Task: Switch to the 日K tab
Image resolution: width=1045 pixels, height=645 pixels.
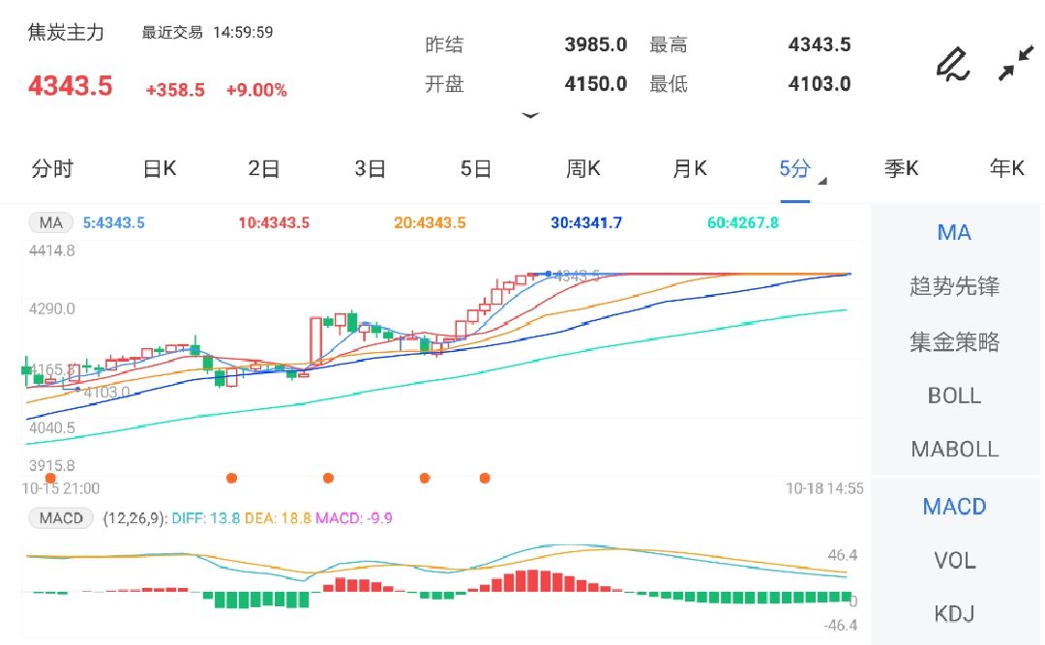Action: pyautogui.click(x=160, y=168)
